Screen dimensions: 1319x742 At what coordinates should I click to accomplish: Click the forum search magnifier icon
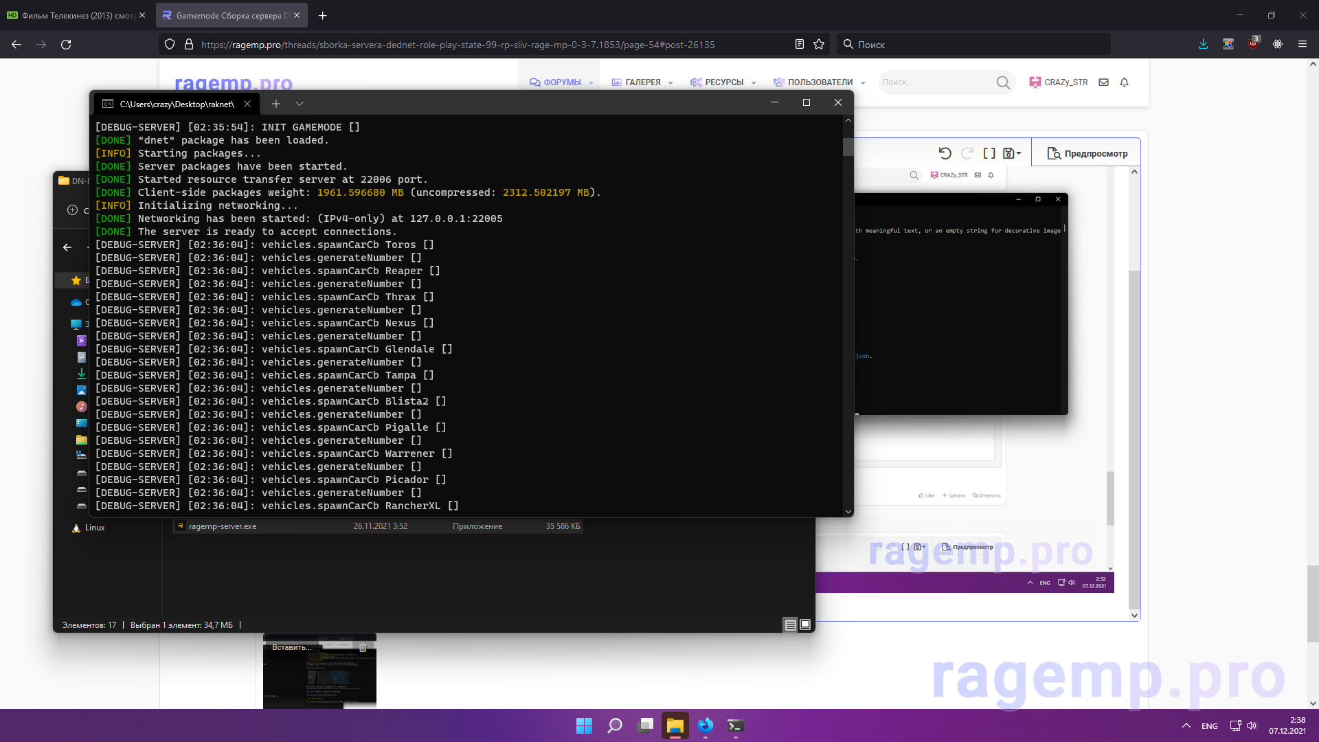pos(1003,82)
